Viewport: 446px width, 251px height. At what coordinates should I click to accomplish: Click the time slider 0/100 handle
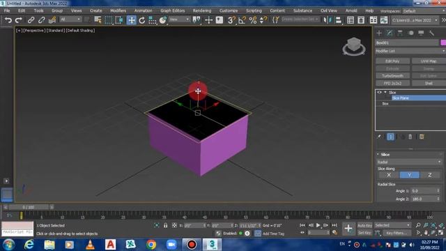(29, 207)
